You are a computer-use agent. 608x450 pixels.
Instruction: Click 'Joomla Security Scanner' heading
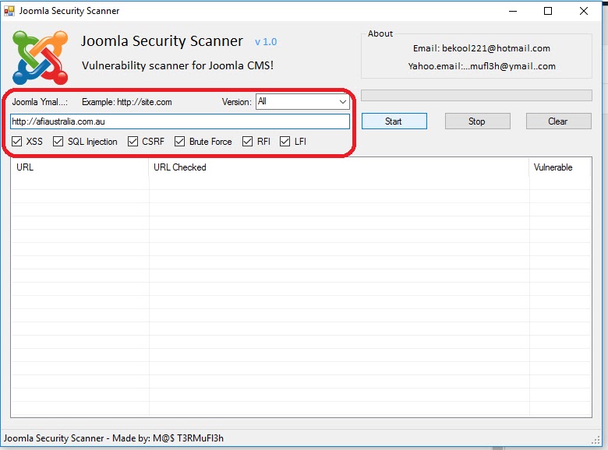point(161,40)
